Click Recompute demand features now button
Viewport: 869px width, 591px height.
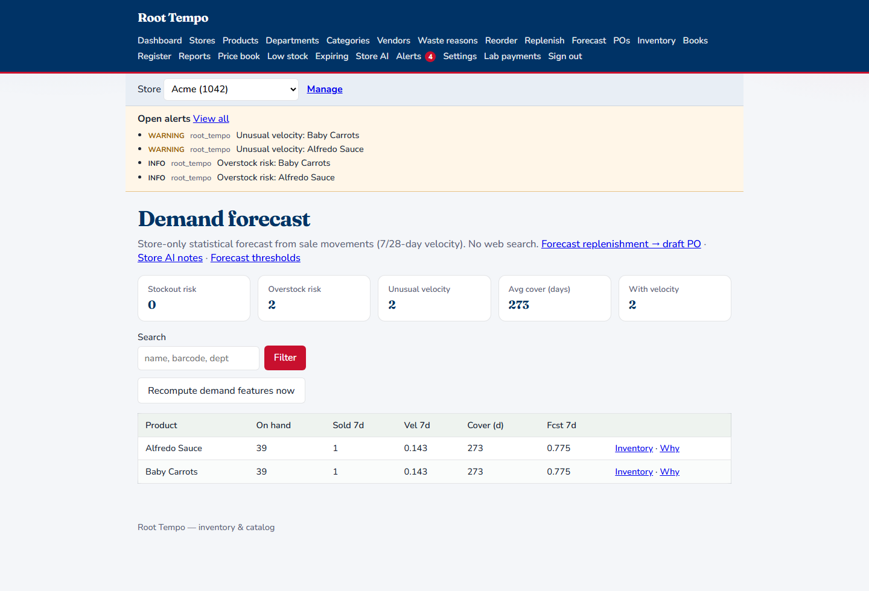[x=221, y=391]
